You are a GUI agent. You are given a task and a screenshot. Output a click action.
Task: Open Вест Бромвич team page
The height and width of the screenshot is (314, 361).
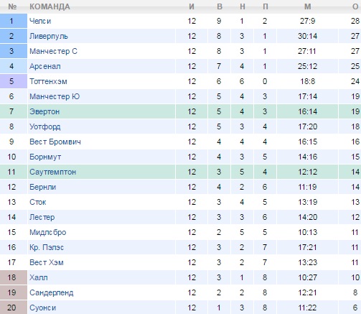(55, 142)
